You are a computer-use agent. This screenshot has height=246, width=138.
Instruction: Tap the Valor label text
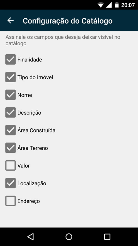(x=24, y=166)
